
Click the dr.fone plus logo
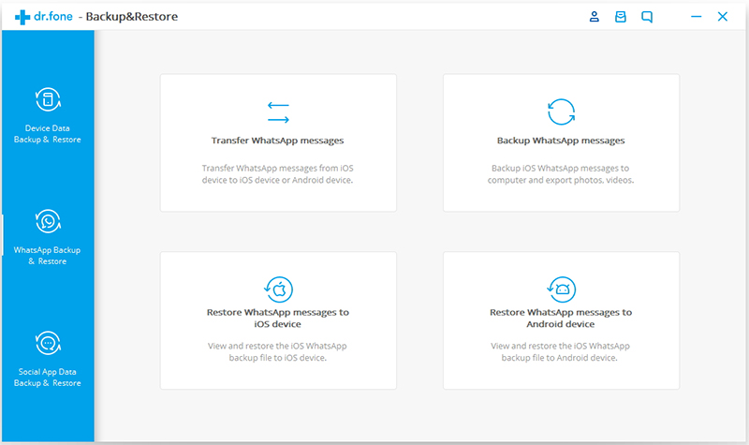pyautogui.click(x=22, y=17)
